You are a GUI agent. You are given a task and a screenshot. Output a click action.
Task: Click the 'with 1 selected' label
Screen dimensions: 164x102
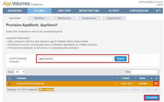[x=46, y=90]
